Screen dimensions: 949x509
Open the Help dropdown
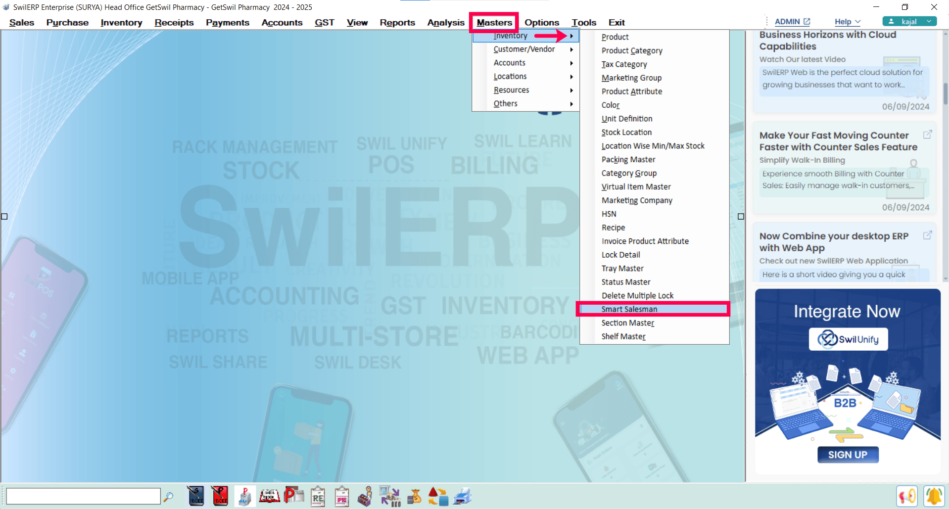coord(848,22)
